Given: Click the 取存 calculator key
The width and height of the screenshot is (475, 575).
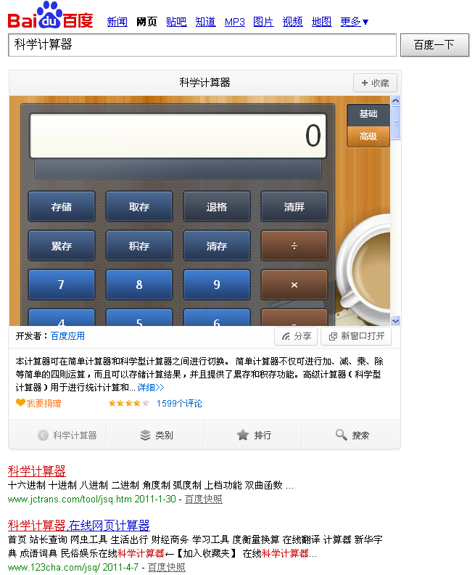Looking at the screenshot, I should pyautogui.click(x=139, y=207).
